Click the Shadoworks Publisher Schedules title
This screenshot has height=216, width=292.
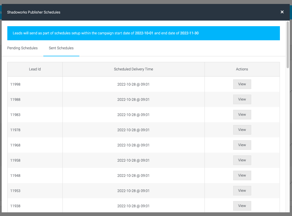click(34, 12)
